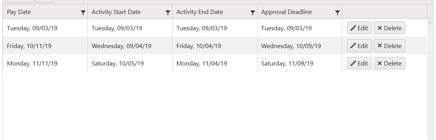Open the Activity End Date filter icon
The image size is (436, 140).
pyautogui.click(x=253, y=12)
